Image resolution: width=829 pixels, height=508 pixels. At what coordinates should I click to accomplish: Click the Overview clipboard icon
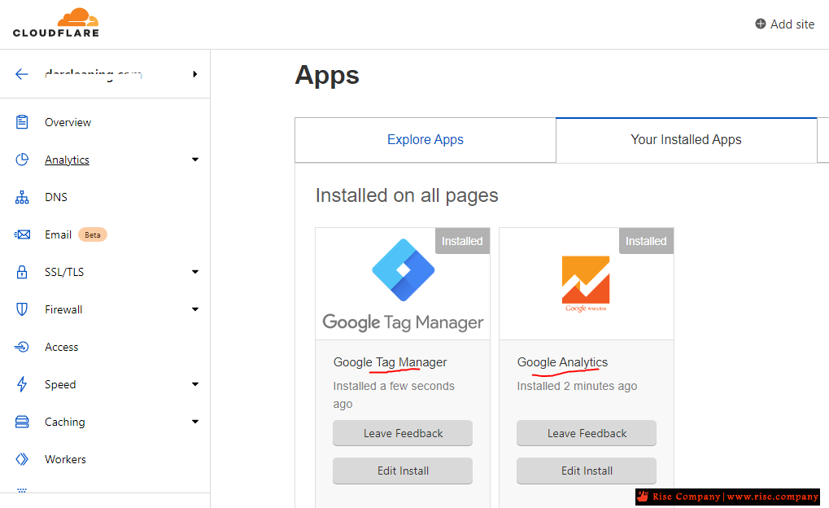click(22, 122)
